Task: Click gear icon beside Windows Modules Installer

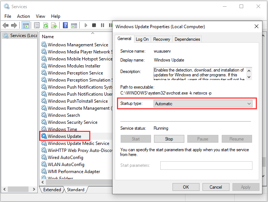Action: click(44, 66)
